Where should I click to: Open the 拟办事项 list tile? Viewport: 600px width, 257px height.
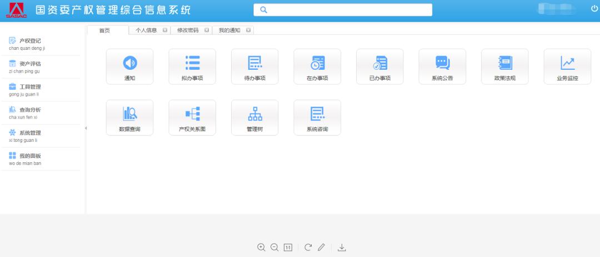(x=192, y=66)
